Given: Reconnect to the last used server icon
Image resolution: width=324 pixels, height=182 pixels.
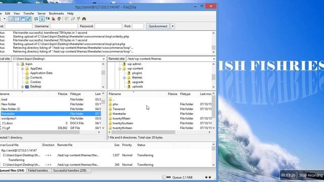Looking at the screenshot, I should (x=59, y=19).
